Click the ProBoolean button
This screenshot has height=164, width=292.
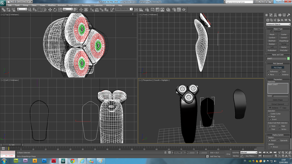pyautogui.click(x=272, y=50)
